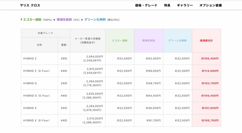Go to the 特長 section
The width and height of the screenshot is (242, 133).
click(167, 5)
